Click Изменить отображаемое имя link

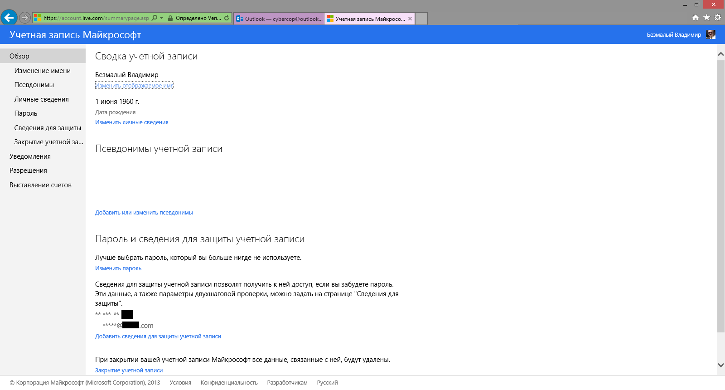(x=134, y=85)
